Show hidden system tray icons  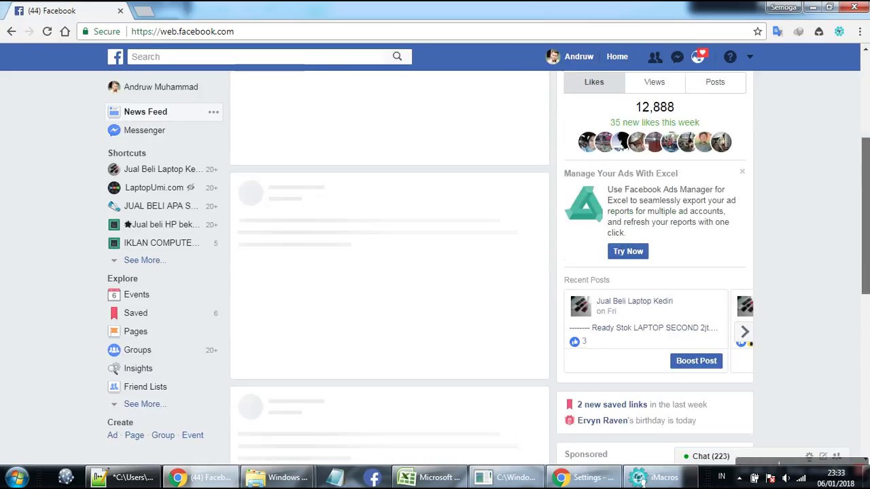point(739,478)
